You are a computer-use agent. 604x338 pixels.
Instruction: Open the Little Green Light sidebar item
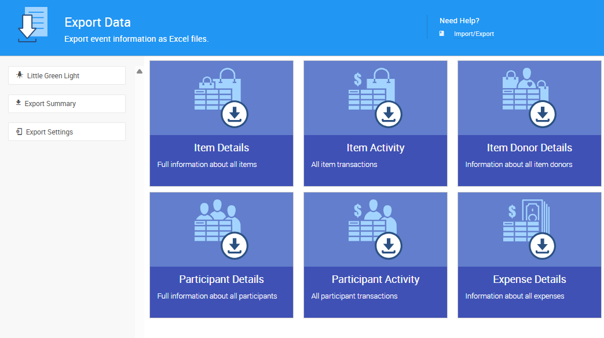tap(67, 75)
